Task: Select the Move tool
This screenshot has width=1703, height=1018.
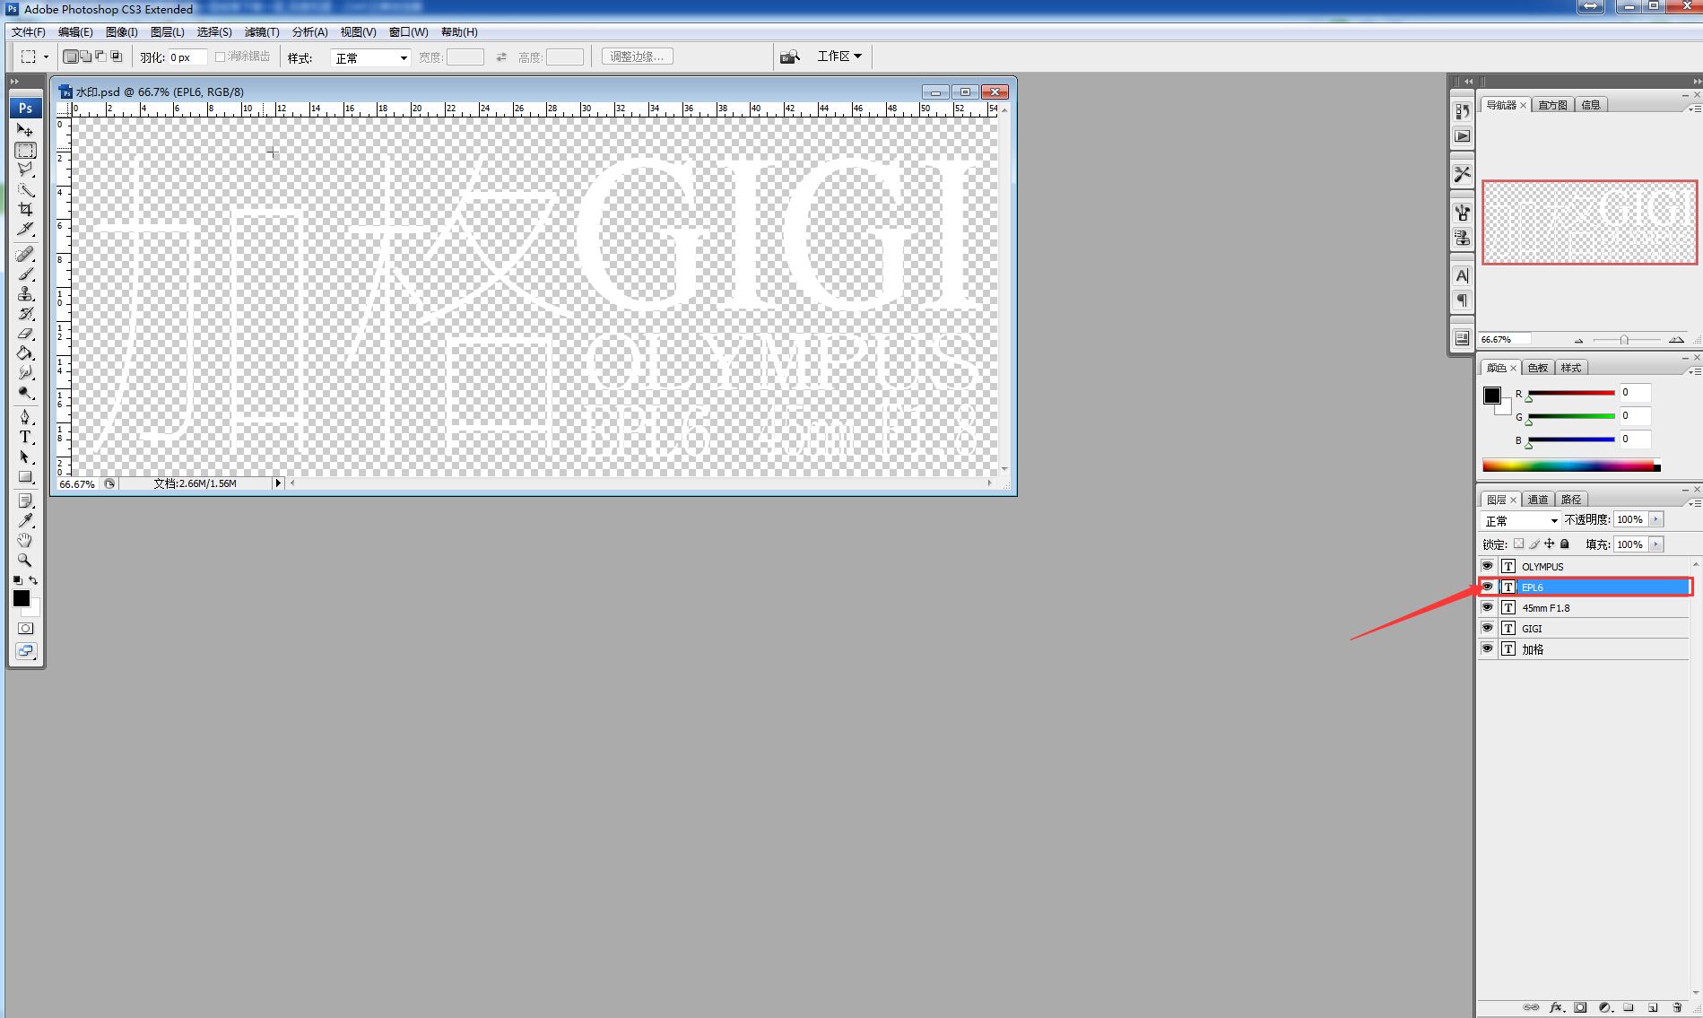Action: tap(25, 130)
